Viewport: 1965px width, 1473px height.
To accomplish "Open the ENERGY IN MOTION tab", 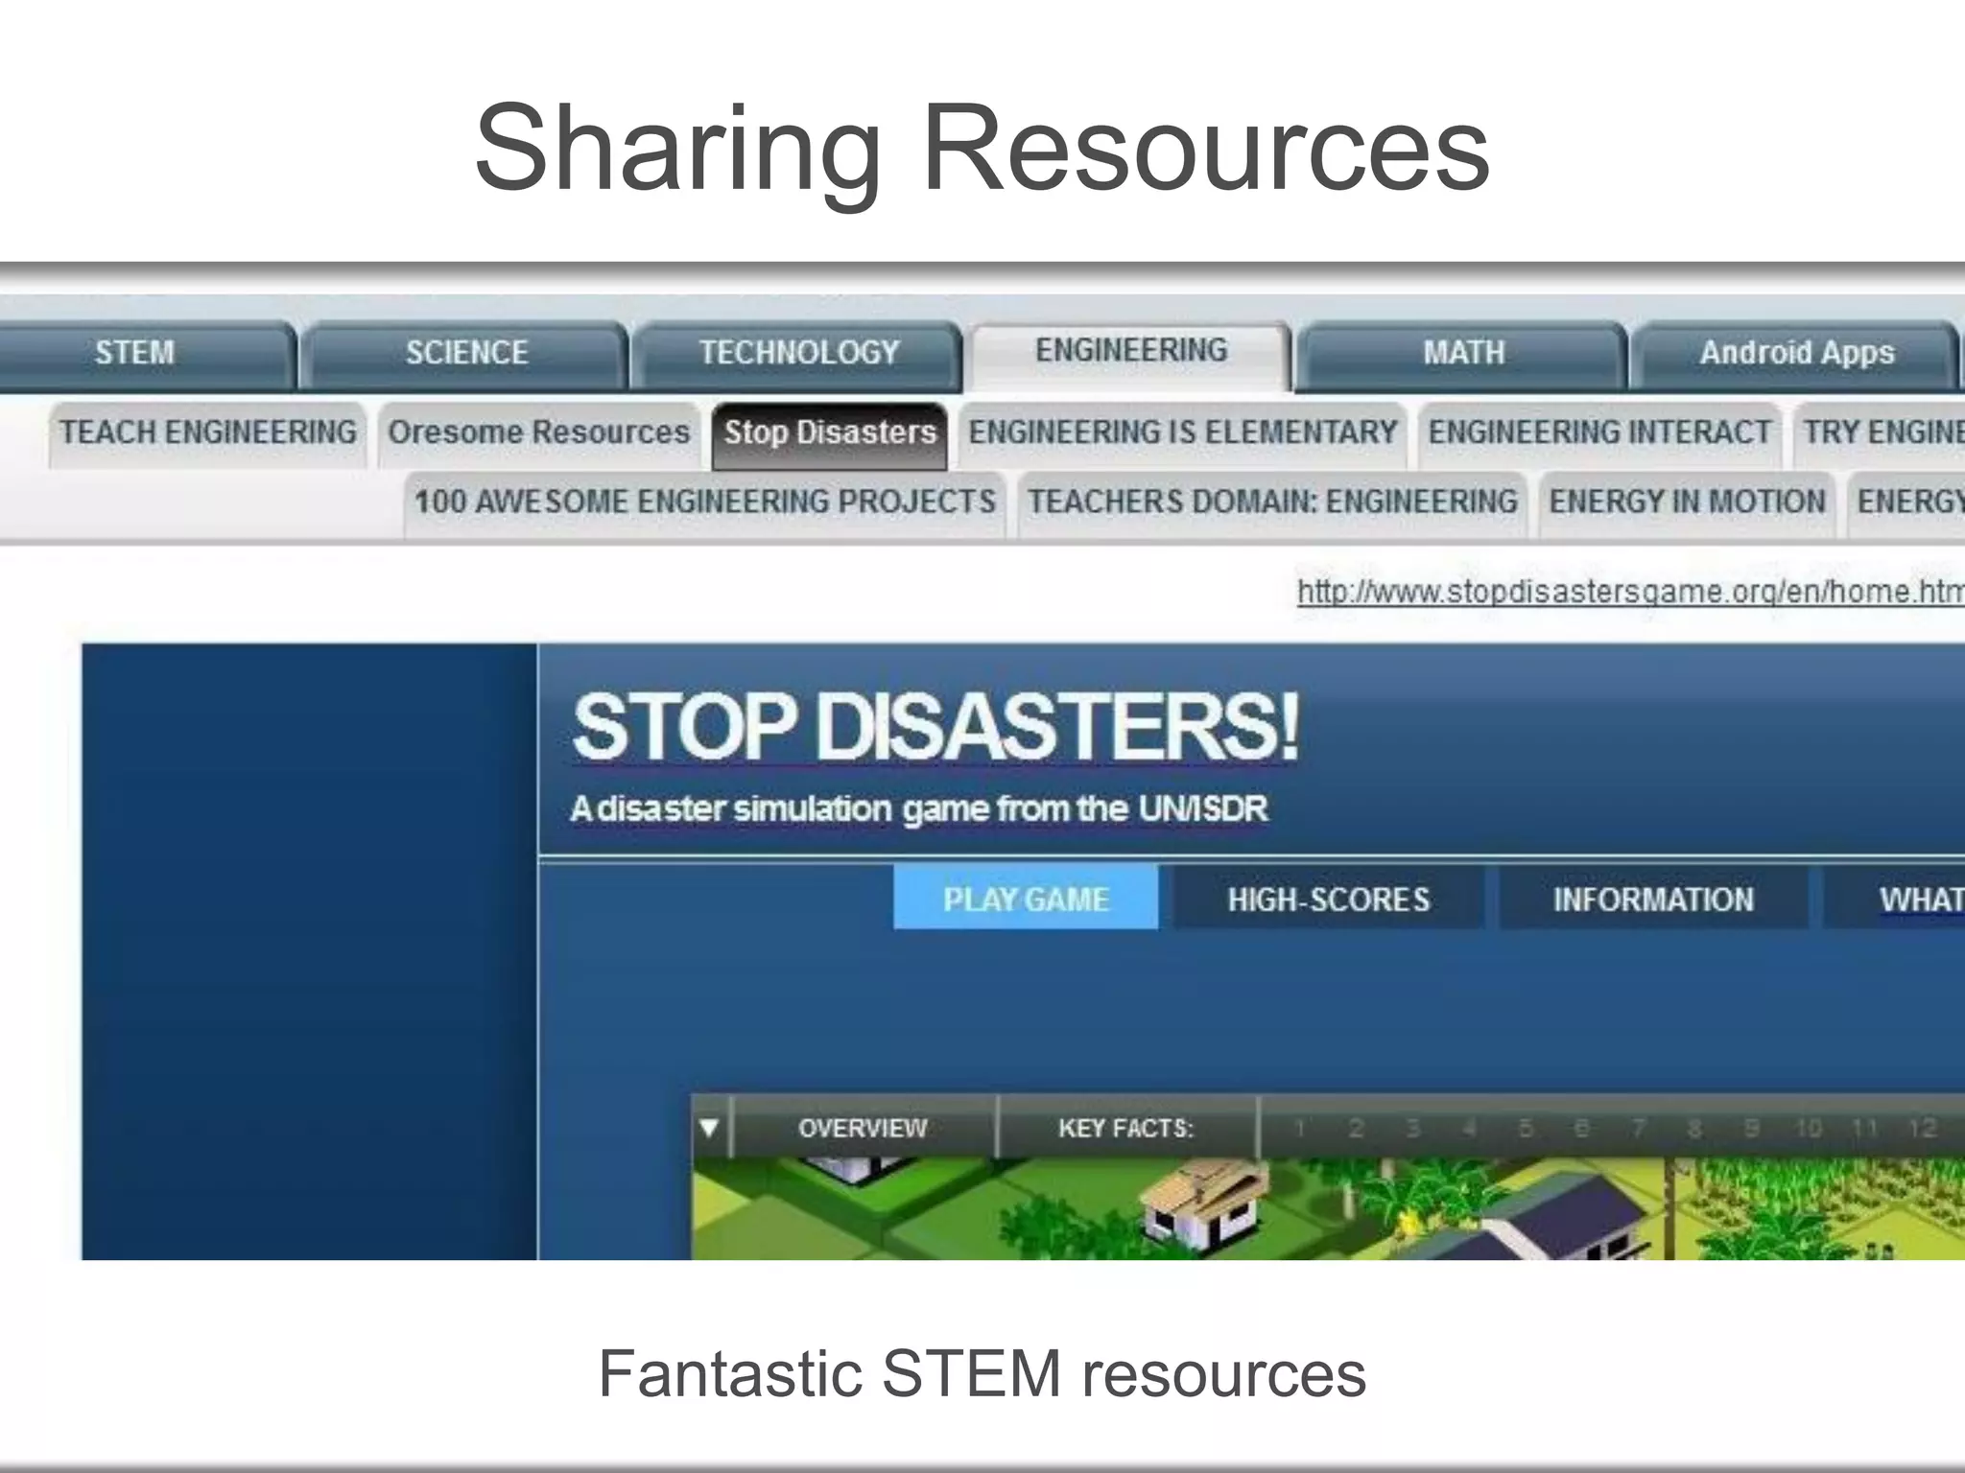I will [x=1687, y=503].
